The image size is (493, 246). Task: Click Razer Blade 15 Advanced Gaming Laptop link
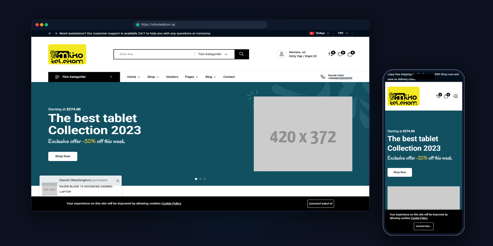click(x=86, y=189)
